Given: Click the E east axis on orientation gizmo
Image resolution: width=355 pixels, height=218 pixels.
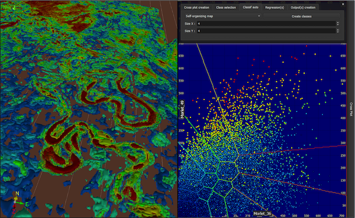Looking at the screenshot, I should click(x=27, y=204).
